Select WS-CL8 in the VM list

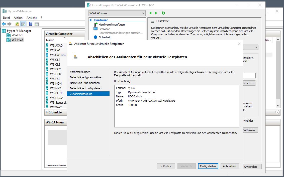pos(55,64)
